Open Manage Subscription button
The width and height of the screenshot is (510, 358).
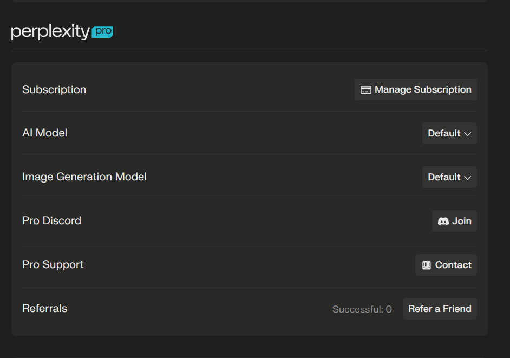point(416,89)
